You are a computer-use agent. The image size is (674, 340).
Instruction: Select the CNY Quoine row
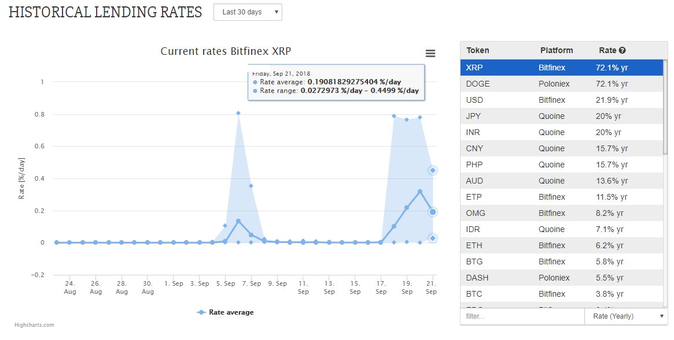pos(562,148)
